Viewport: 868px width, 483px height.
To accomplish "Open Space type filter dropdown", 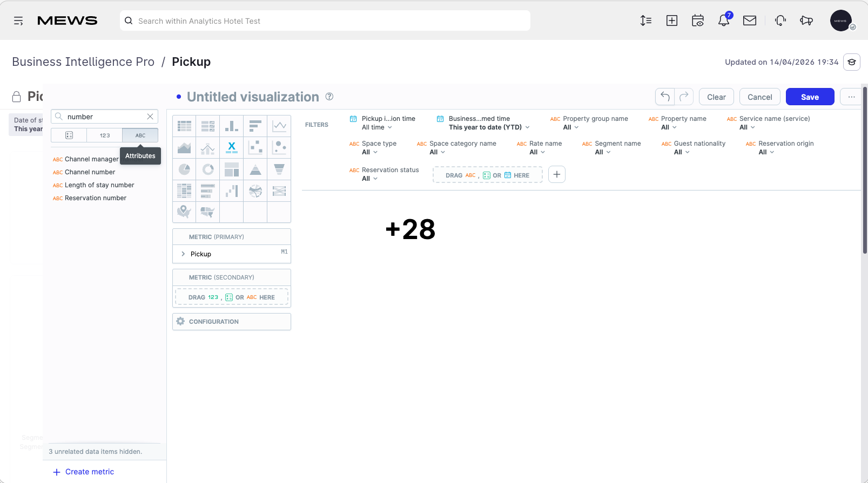I will click(x=373, y=148).
